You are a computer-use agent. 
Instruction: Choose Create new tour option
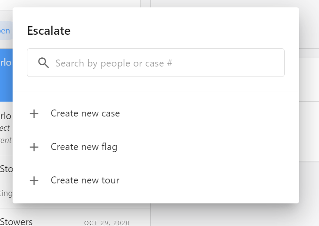click(156, 180)
